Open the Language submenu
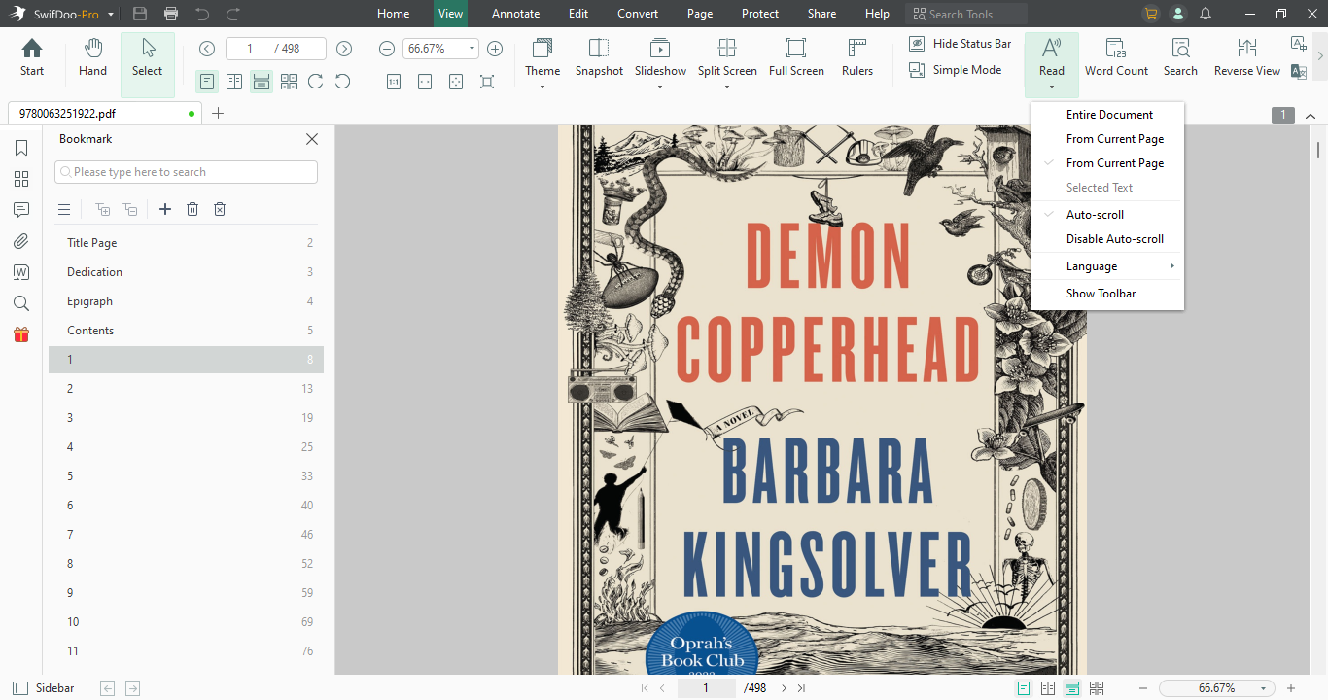 (1091, 265)
